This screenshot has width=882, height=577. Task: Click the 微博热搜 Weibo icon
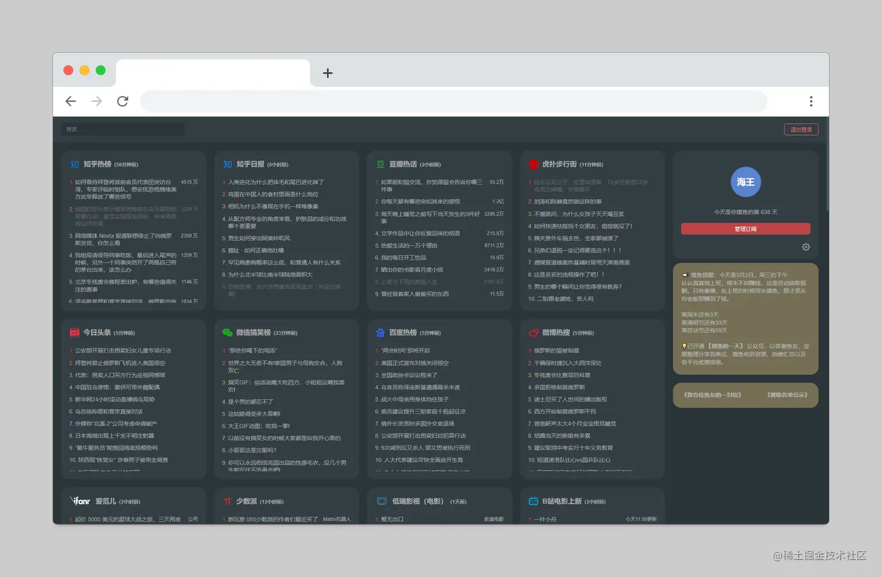pyautogui.click(x=533, y=332)
